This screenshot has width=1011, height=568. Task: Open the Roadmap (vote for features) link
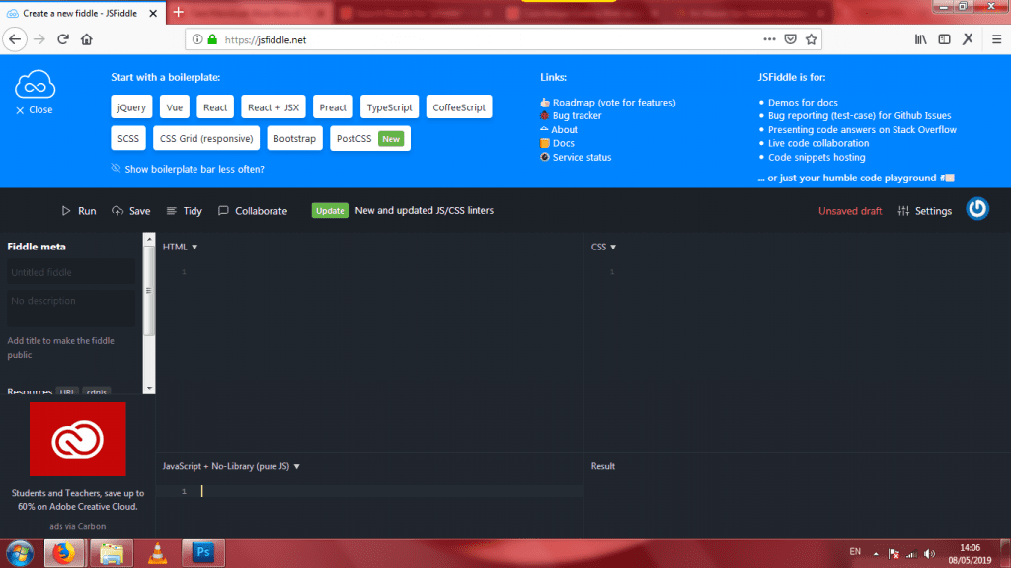point(608,103)
